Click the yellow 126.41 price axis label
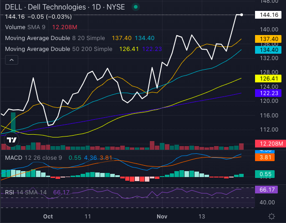Viewport: 286px width, 223px height. coord(268,79)
